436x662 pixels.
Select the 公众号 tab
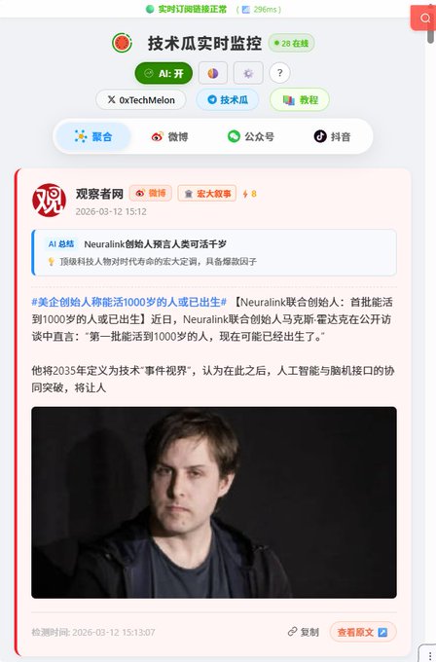[x=251, y=136]
